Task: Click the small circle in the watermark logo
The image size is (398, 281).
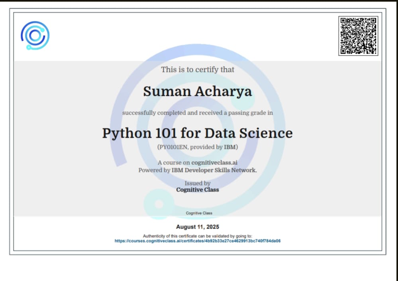Action: click(159, 204)
